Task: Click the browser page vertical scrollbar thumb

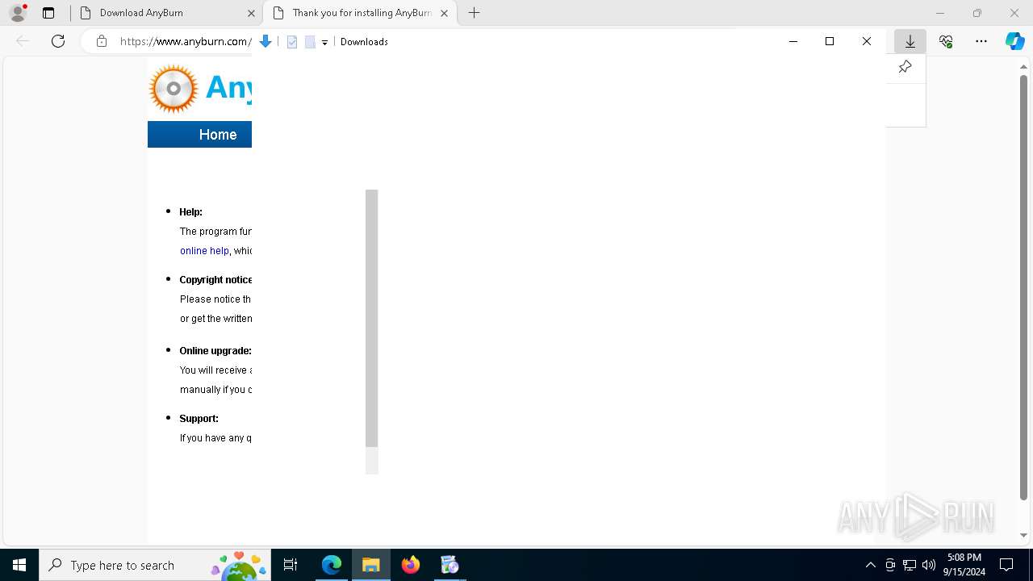Action: click(1024, 286)
